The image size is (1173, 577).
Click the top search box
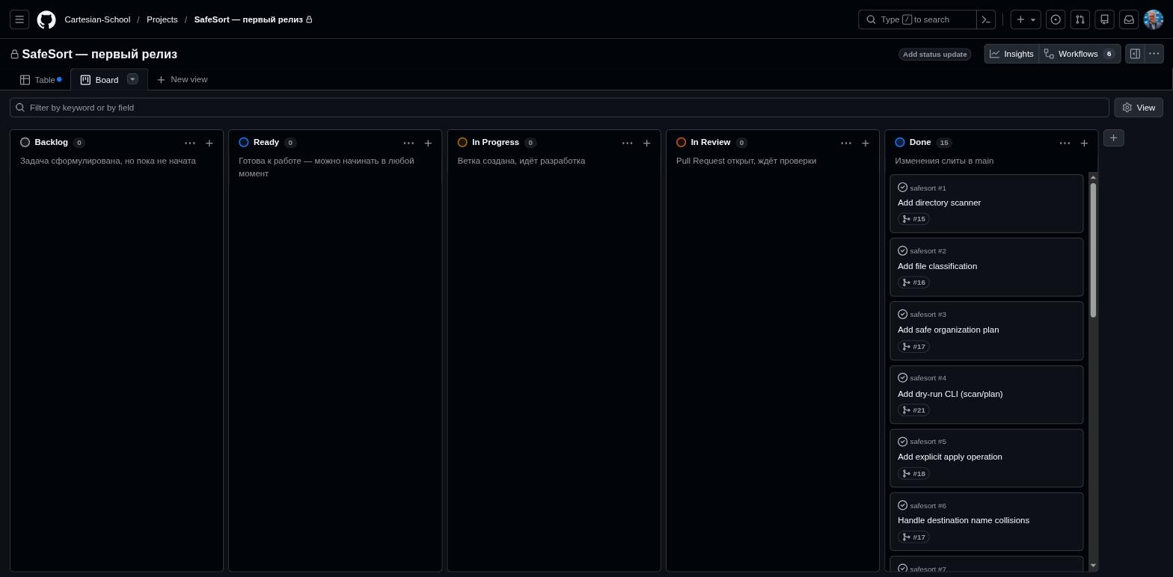click(917, 19)
